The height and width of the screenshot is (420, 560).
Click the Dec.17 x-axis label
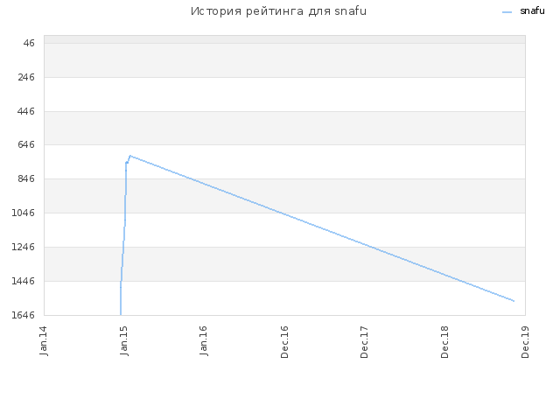[x=364, y=342]
